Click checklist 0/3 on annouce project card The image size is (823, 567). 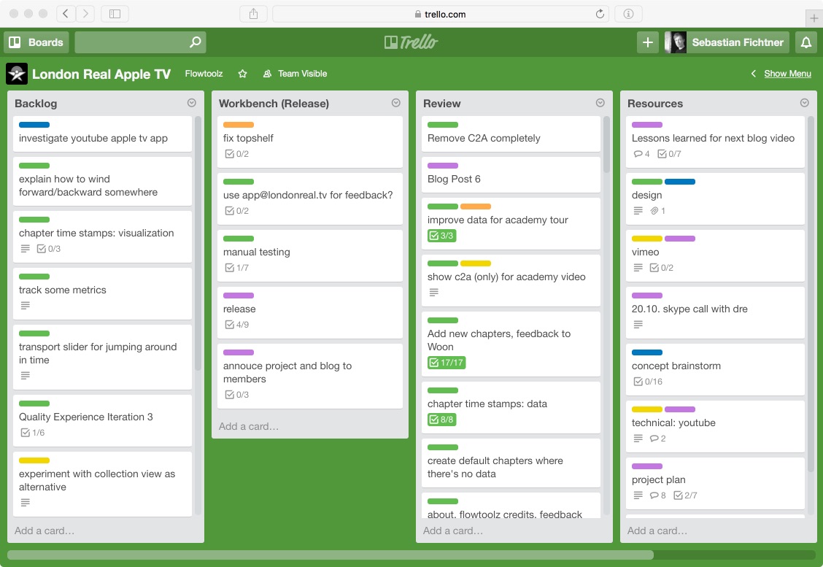[236, 394]
